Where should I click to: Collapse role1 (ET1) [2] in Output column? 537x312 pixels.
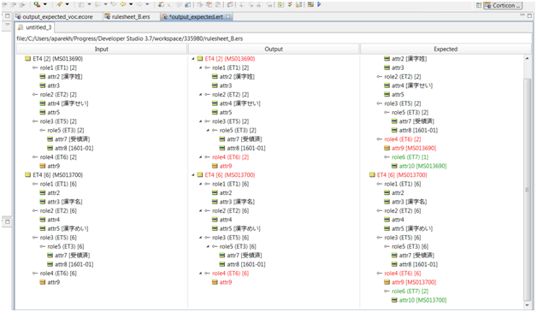201,68
